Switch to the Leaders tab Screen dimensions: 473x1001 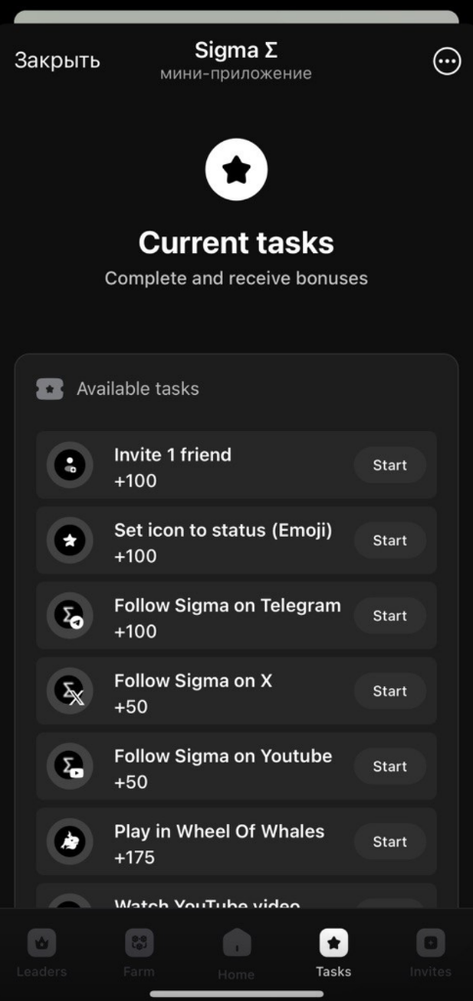tap(41, 954)
